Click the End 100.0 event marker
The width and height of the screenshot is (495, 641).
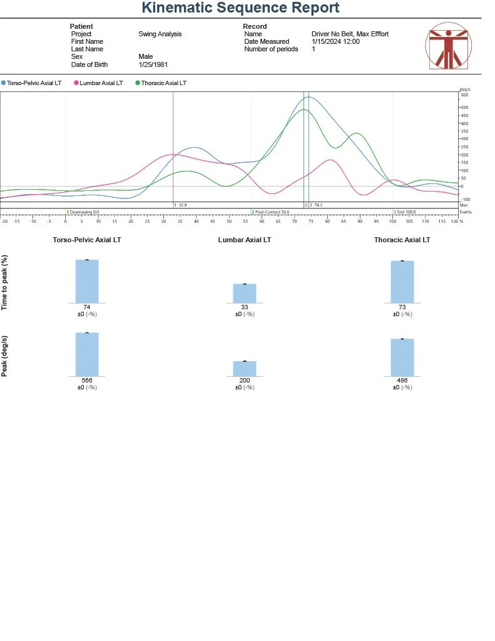[405, 212]
